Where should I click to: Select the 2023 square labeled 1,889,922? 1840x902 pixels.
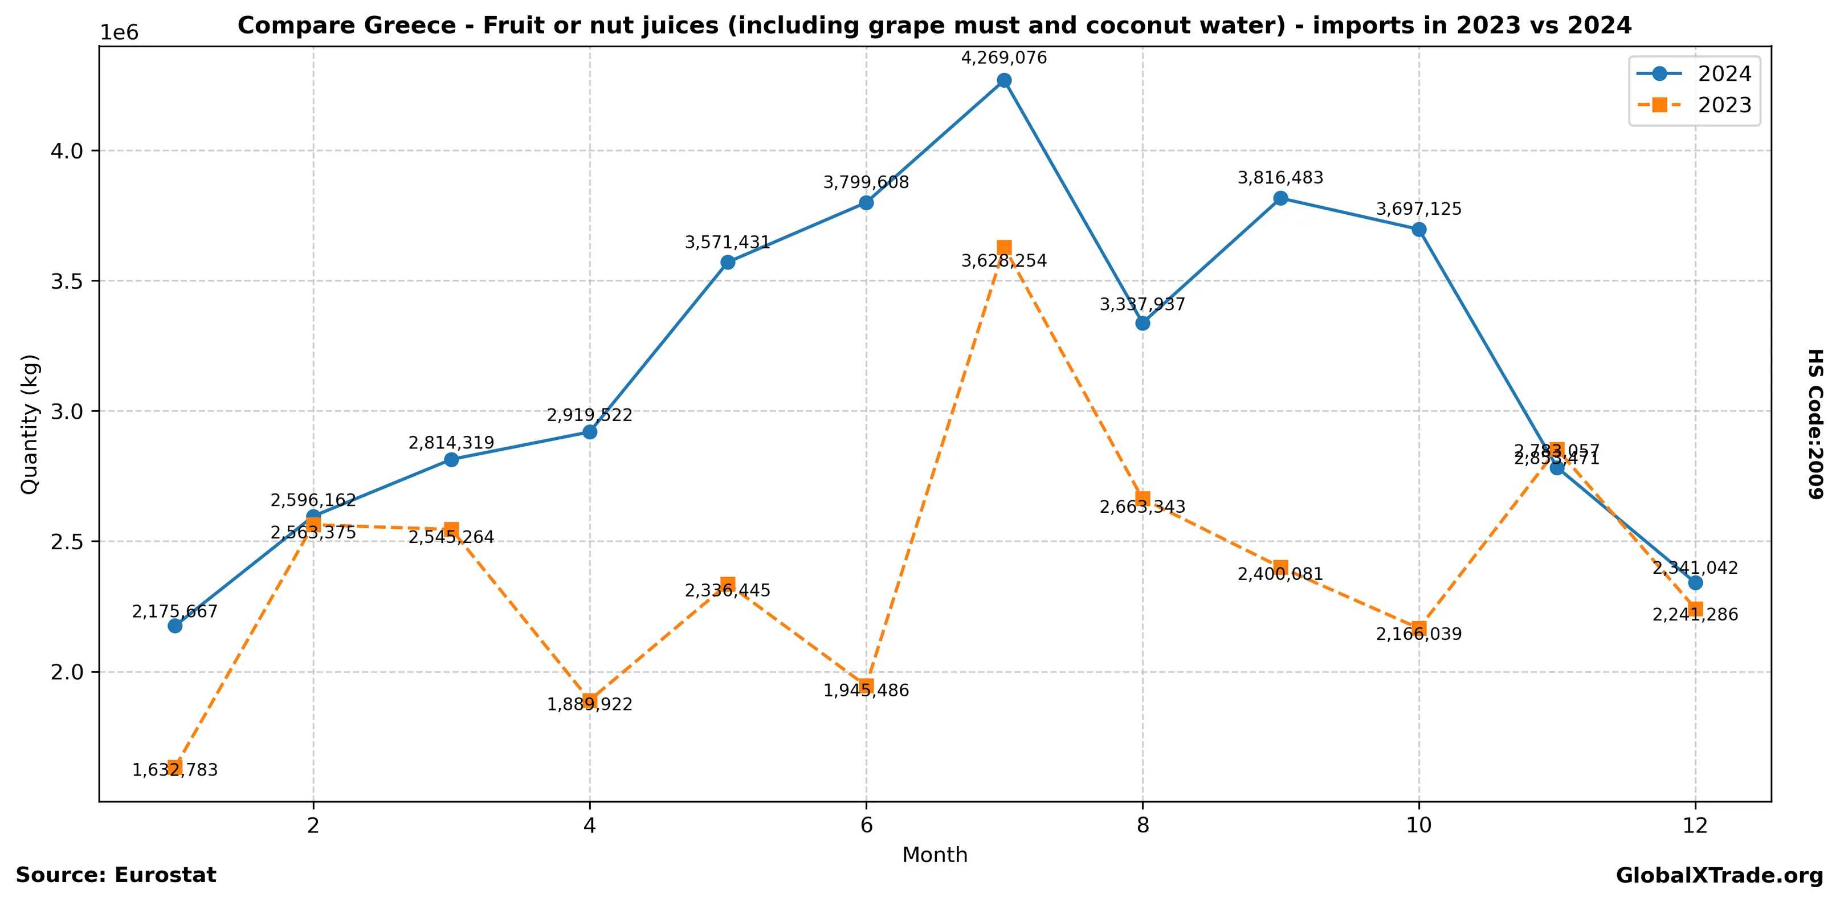click(590, 700)
